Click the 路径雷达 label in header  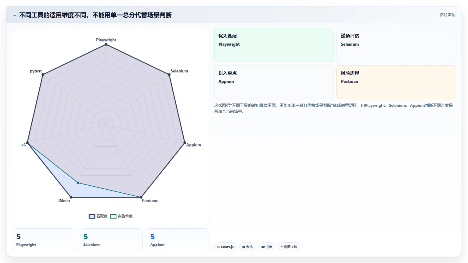(x=447, y=15)
